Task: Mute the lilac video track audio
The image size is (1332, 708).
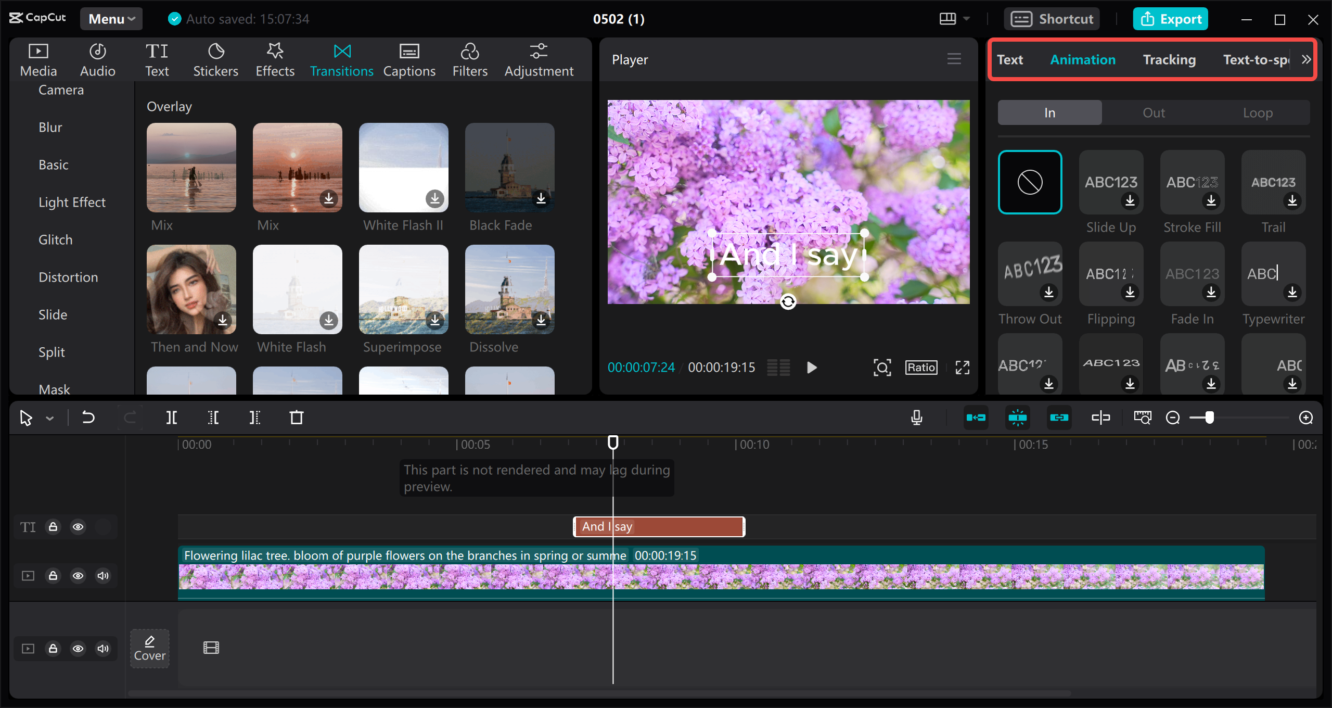Action: point(103,576)
